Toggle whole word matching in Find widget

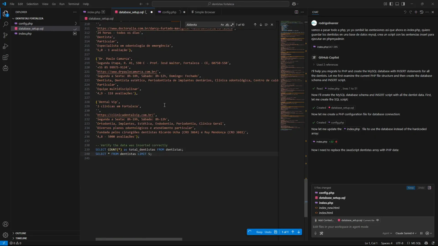pos(227,25)
